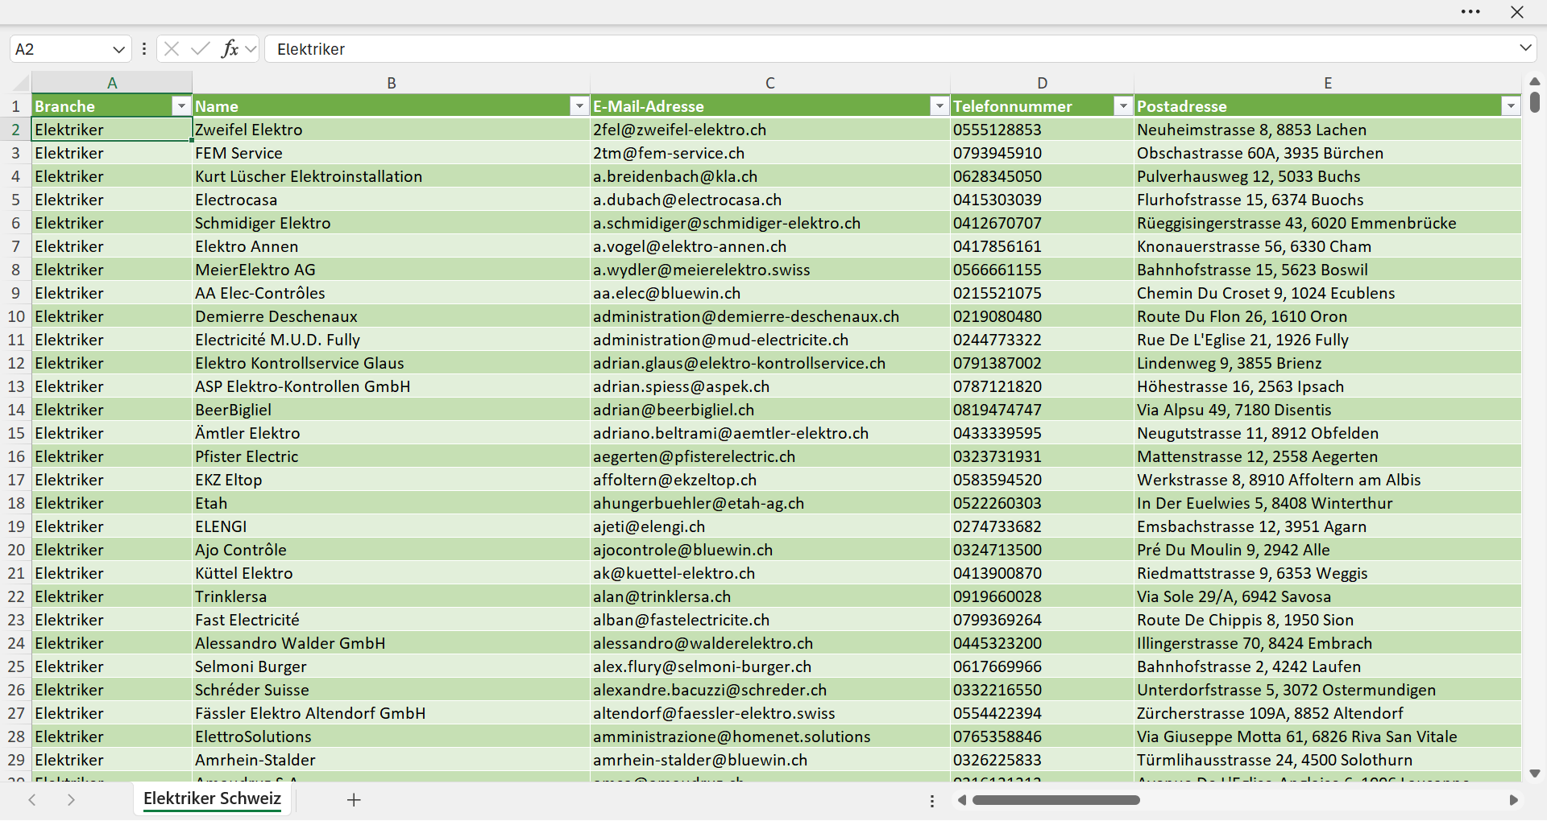
Task: Select phone number 0919660028
Action: pos(1043,596)
